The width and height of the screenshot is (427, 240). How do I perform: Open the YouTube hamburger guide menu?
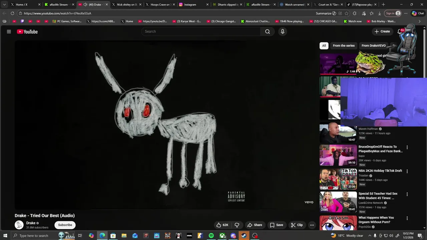(x=9, y=32)
